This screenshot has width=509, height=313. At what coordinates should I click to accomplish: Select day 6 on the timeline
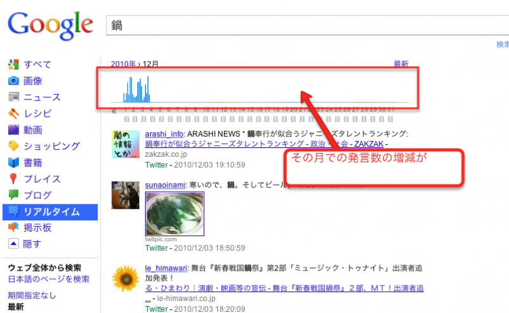pos(169,115)
